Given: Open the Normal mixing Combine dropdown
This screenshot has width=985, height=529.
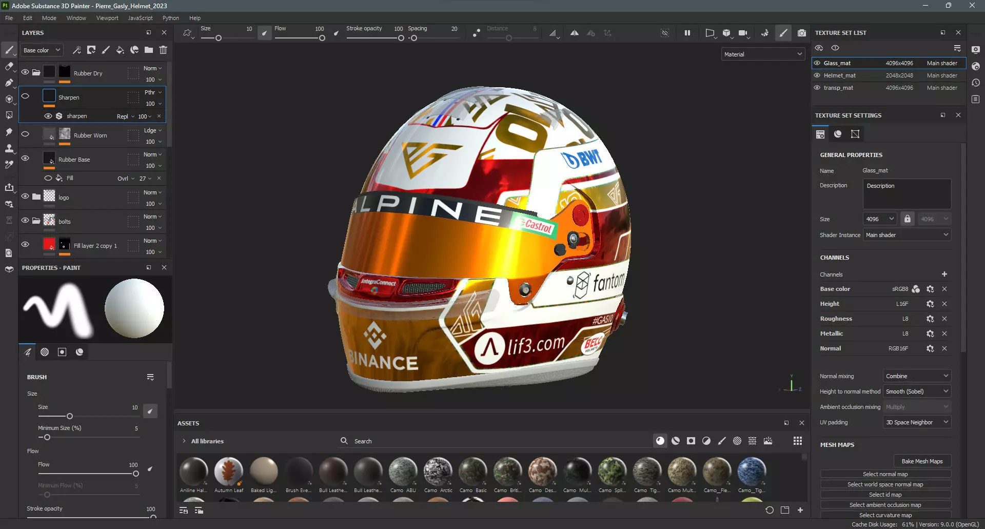Looking at the screenshot, I should pyautogui.click(x=917, y=376).
